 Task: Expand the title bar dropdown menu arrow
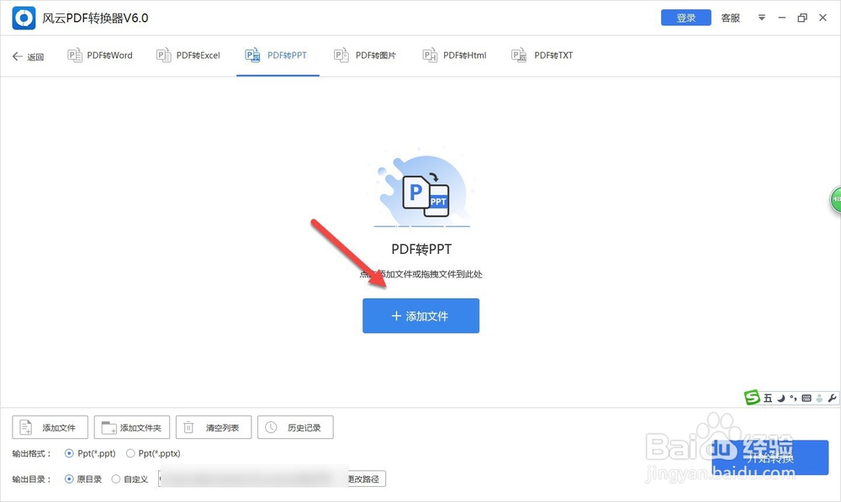762,18
